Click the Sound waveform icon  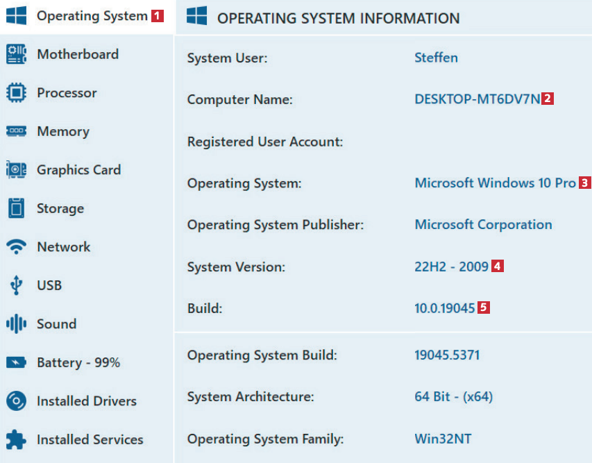[x=16, y=324]
